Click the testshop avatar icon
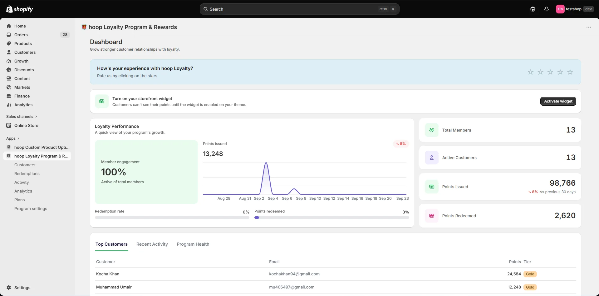 (560, 9)
